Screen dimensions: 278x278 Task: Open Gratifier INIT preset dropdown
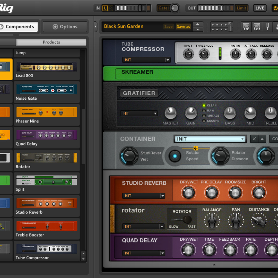[x=139, y=113]
